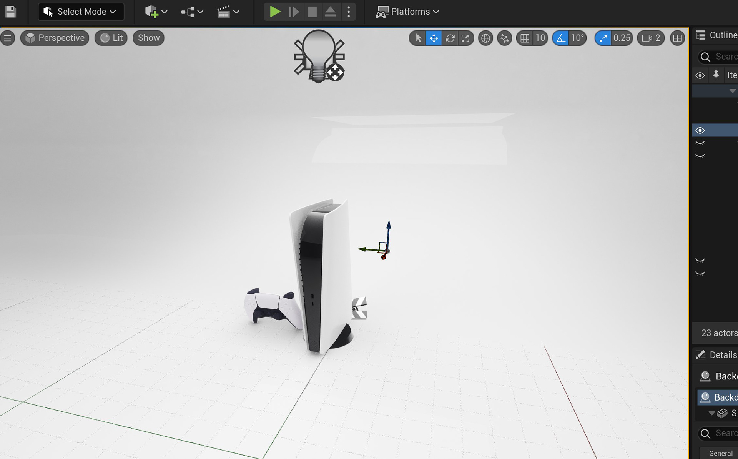Toggle scale snapping icon
738x459 pixels.
coord(603,38)
